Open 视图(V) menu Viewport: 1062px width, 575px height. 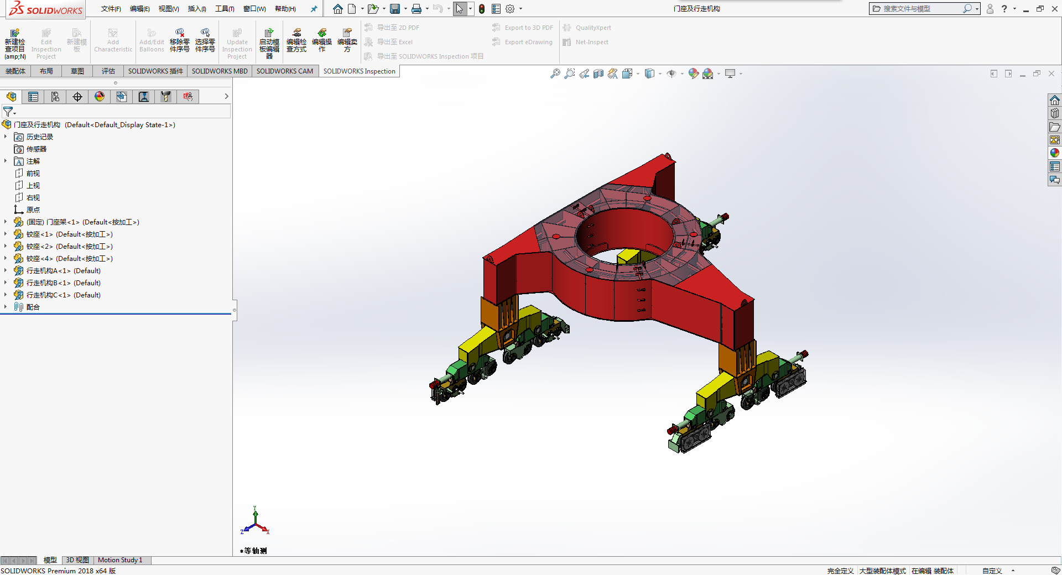click(169, 9)
